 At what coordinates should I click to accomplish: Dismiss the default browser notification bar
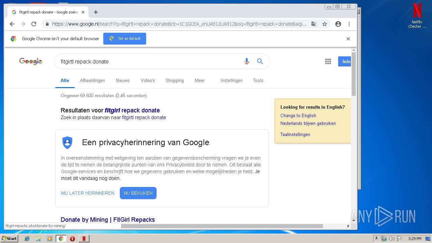[x=348, y=39]
